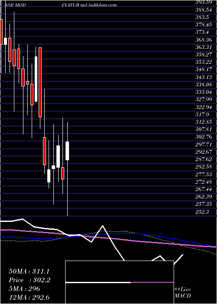Click the last white candlestick body
This screenshot has height=304, width=217.
(67, 151)
